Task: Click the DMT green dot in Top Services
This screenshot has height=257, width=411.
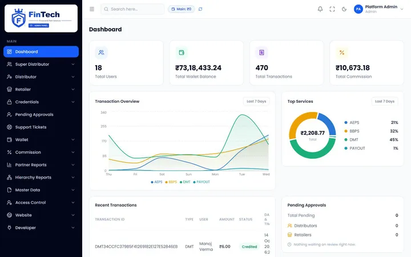Action: pyautogui.click(x=346, y=140)
